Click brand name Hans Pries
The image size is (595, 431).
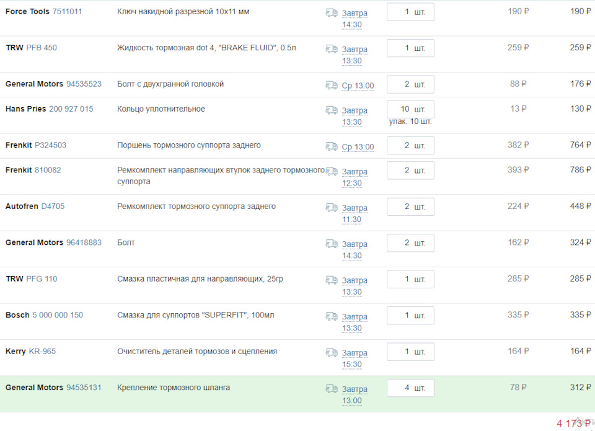26,109
